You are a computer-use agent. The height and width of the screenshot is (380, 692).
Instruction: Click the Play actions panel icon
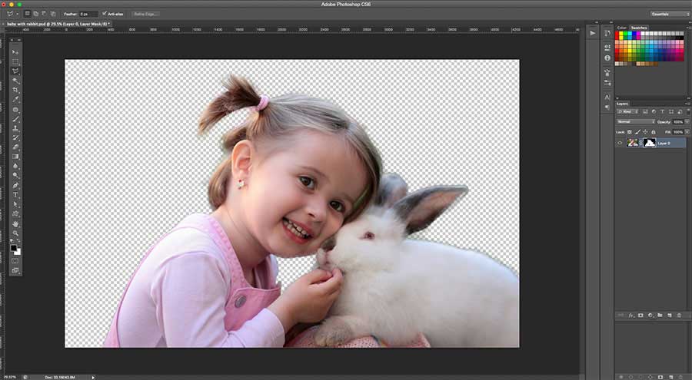click(x=592, y=33)
